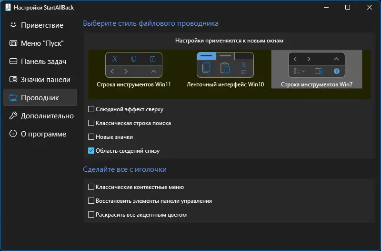Choose the Win10 ribbon style thumbnail
Viewport: 381px width, 251px height.
point(225,65)
